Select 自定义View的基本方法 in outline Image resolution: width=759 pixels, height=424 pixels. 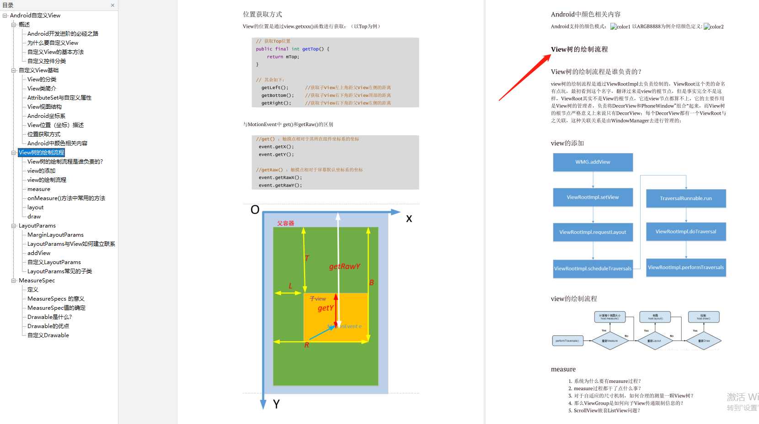point(55,52)
